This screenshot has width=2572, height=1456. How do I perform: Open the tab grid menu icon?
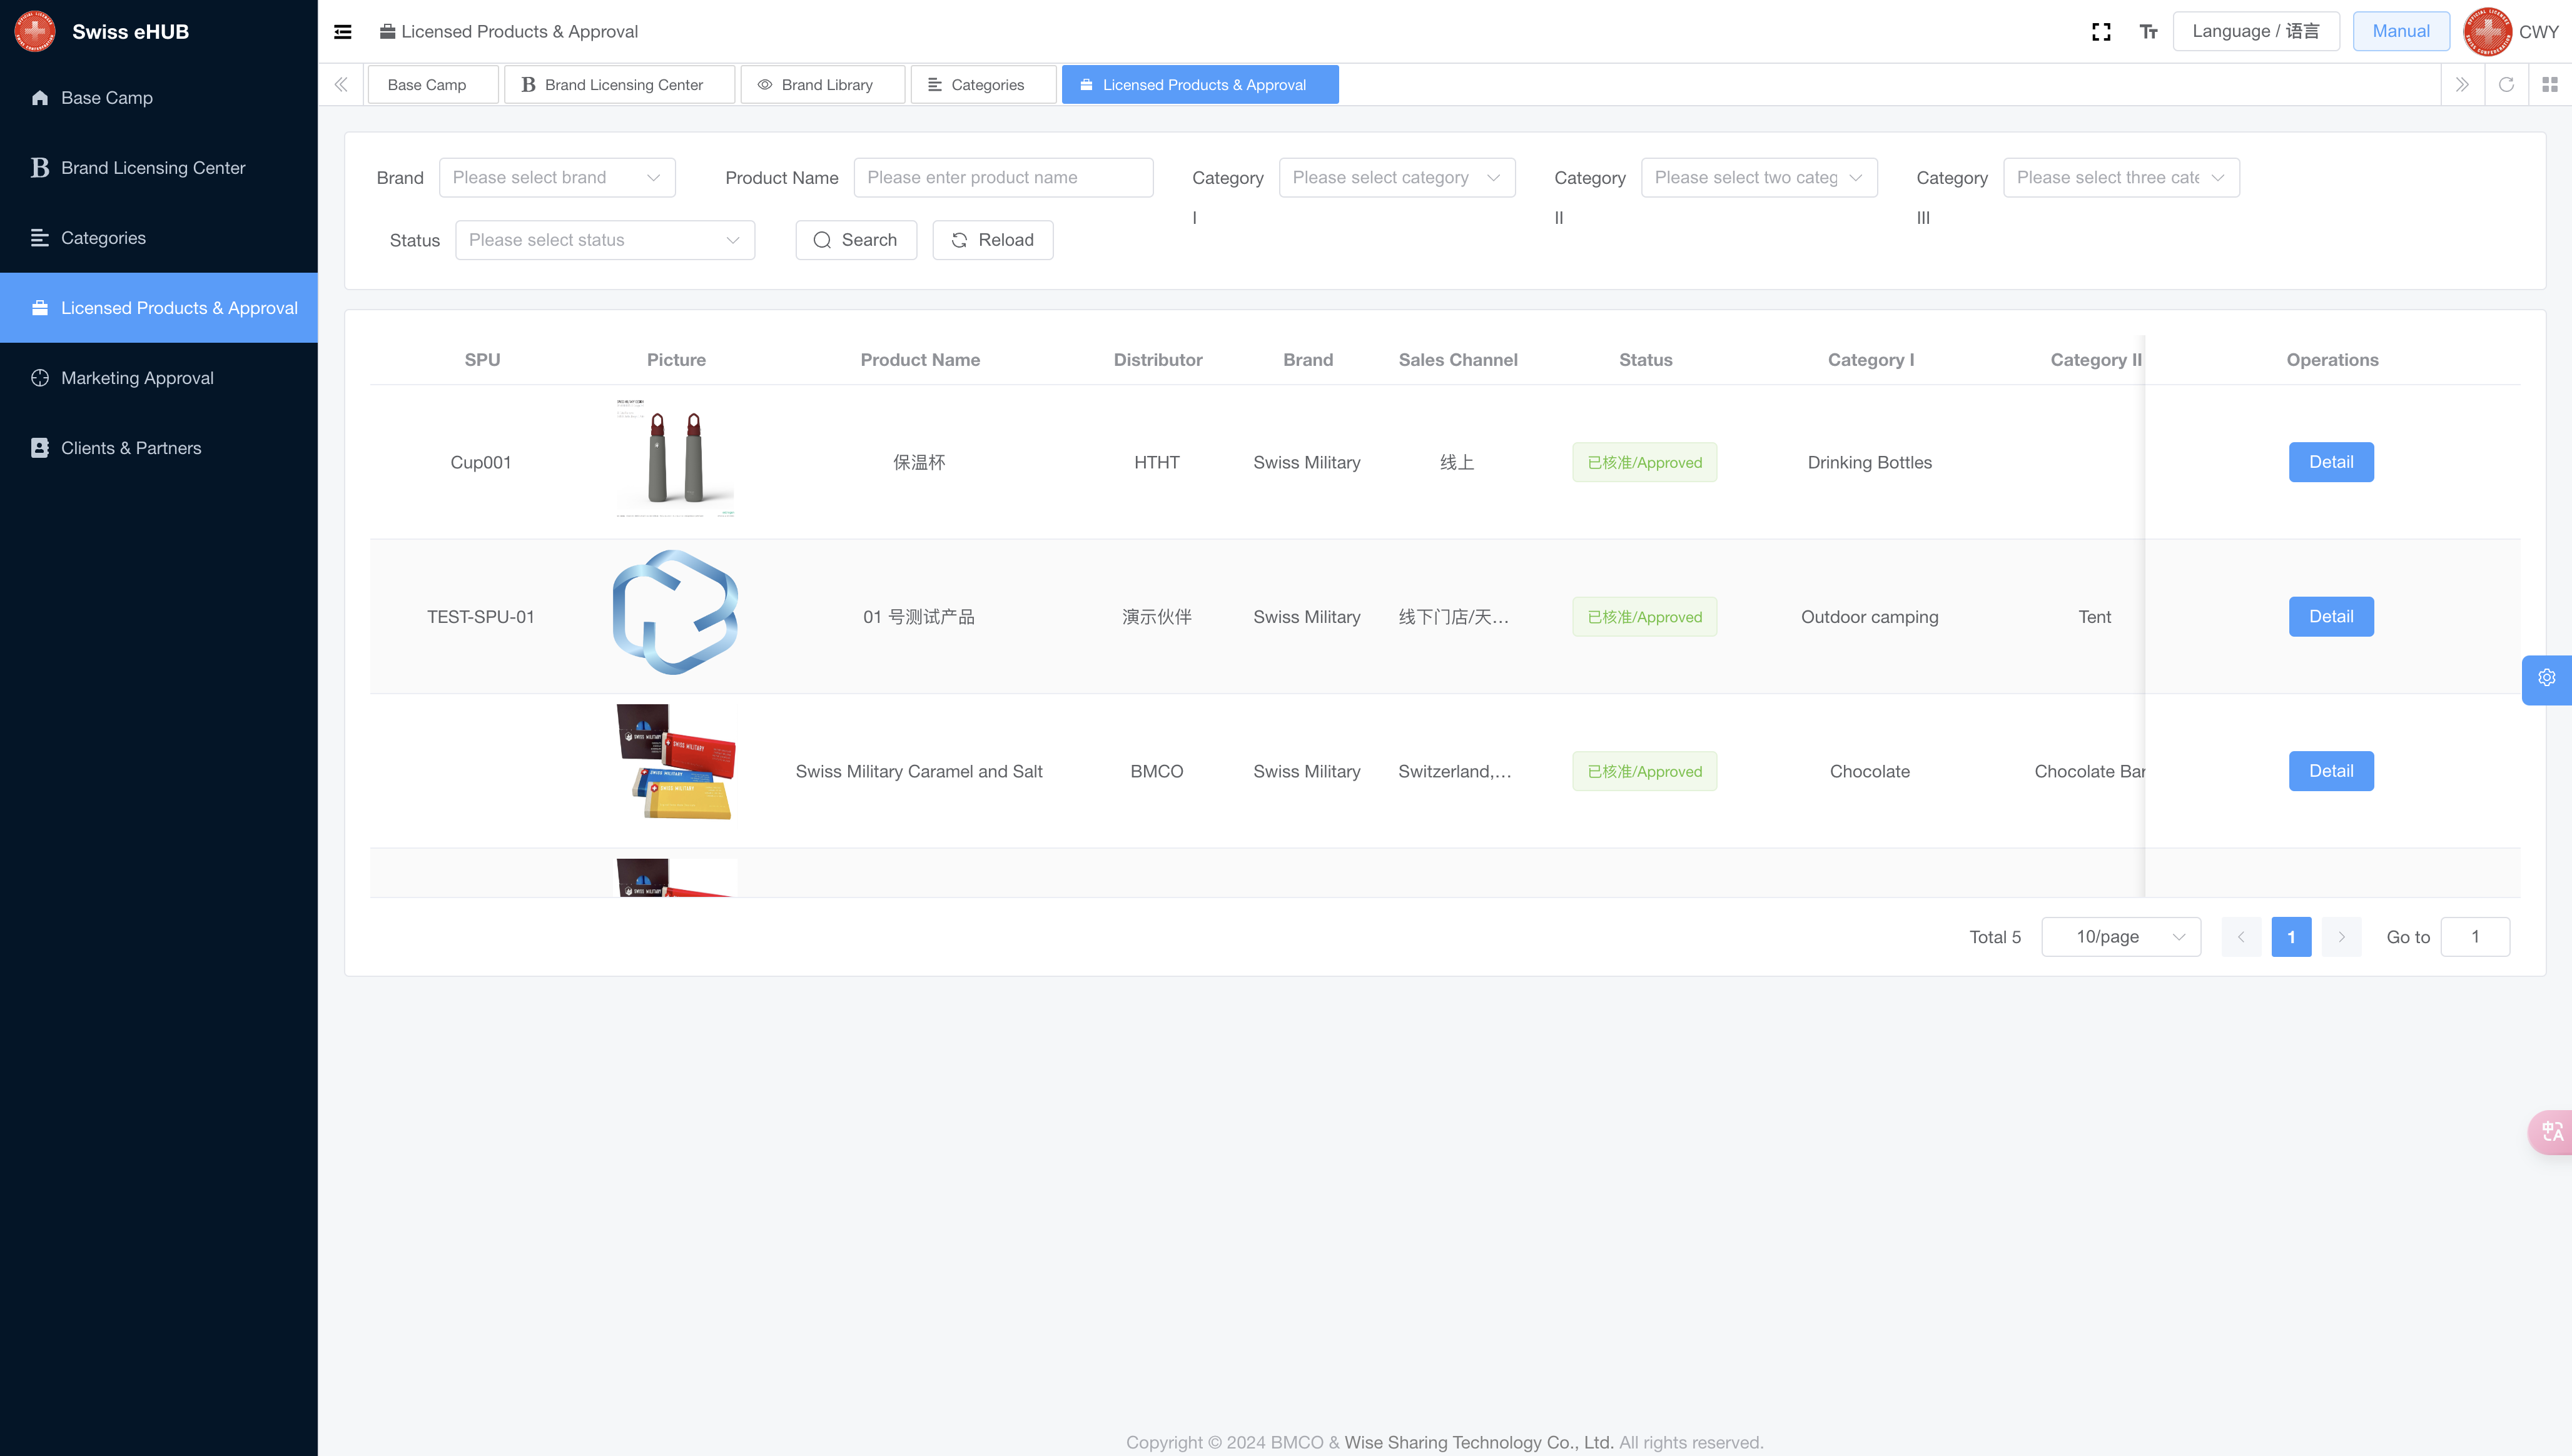point(2549,85)
